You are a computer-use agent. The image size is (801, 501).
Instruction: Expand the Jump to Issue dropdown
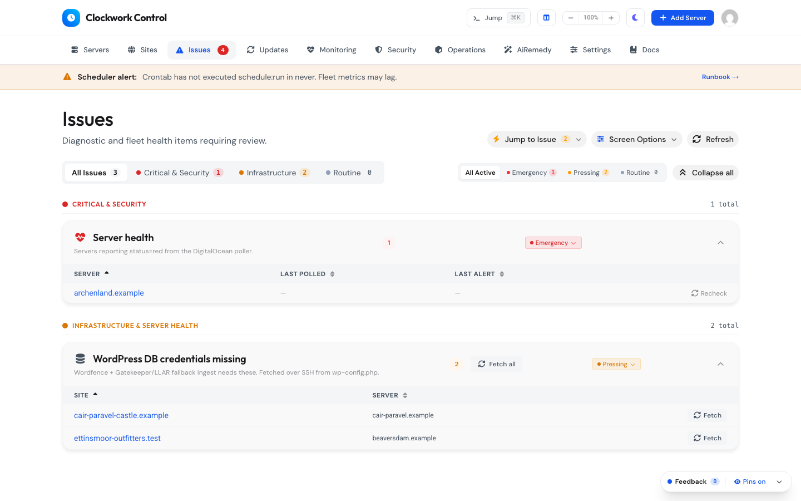(537, 139)
